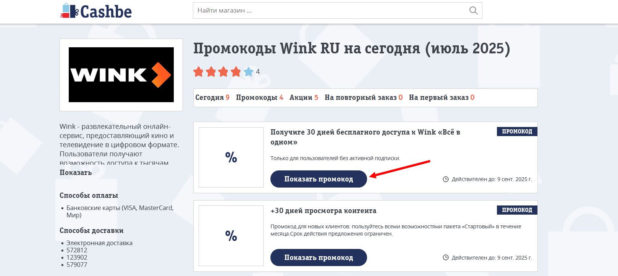Click 'Электронная доставка' list item
618x276 pixels.
(99, 243)
